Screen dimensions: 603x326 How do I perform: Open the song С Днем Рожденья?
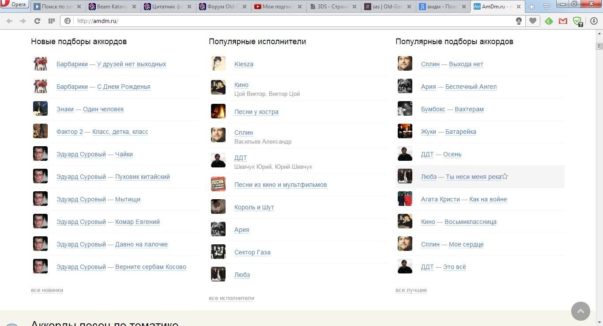(x=124, y=87)
